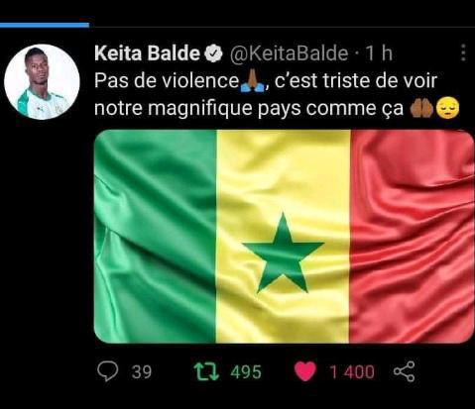This screenshot has width=475, height=409.
Task: Tap the share icon below the tweet
Action: click(x=404, y=371)
